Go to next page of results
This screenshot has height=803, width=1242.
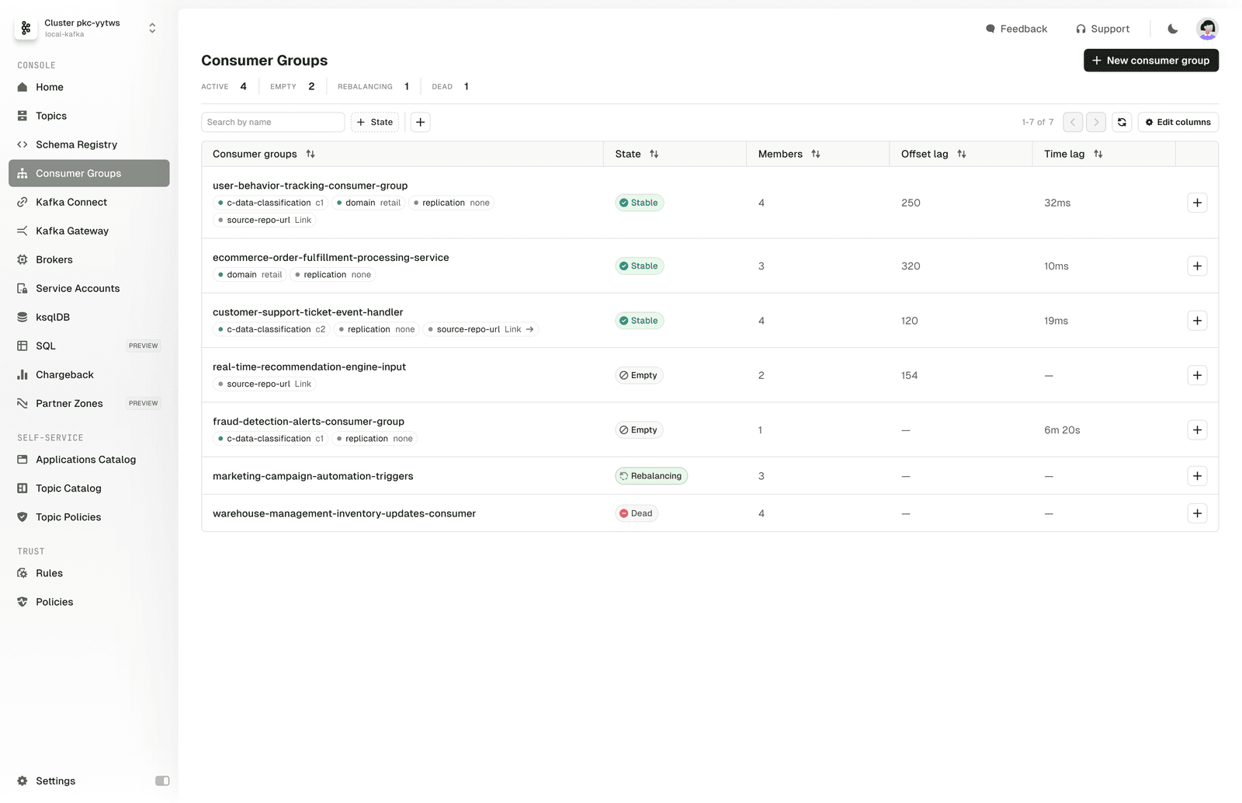pos(1096,122)
